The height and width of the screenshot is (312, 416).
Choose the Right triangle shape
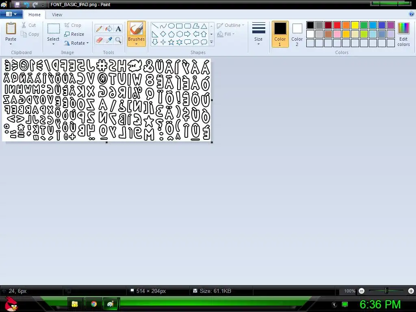(x=155, y=34)
